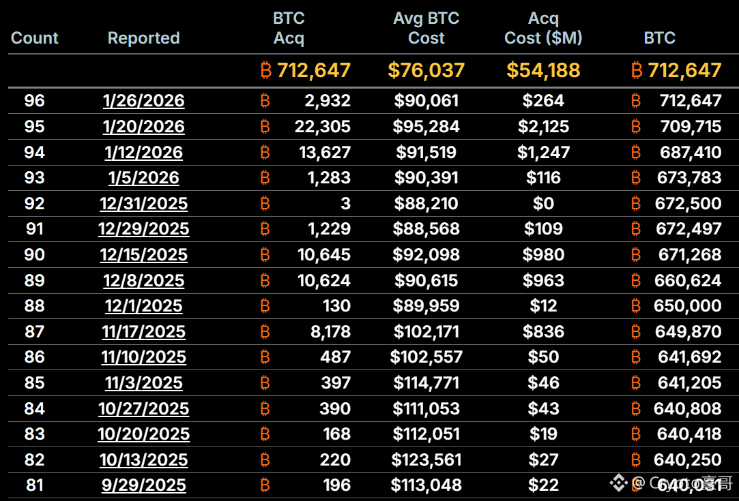
Task: Select the Acq Cost ($M) column header
Action: pyautogui.click(x=543, y=29)
